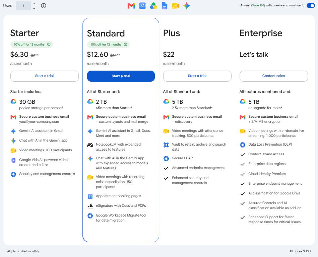Click Contact sales for Enterprise
The image size is (318, 257).
pyautogui.click(x=273, y=76)
